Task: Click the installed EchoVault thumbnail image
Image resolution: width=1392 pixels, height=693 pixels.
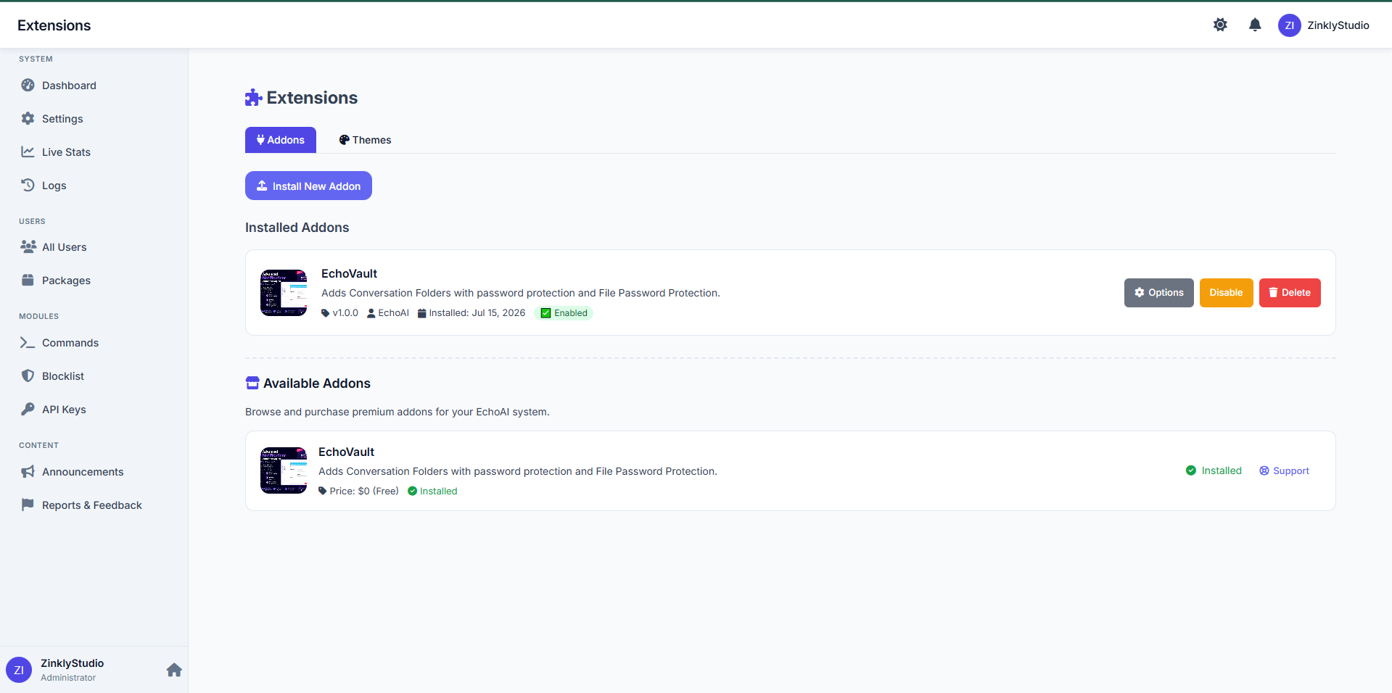Action: click(284, 293)
